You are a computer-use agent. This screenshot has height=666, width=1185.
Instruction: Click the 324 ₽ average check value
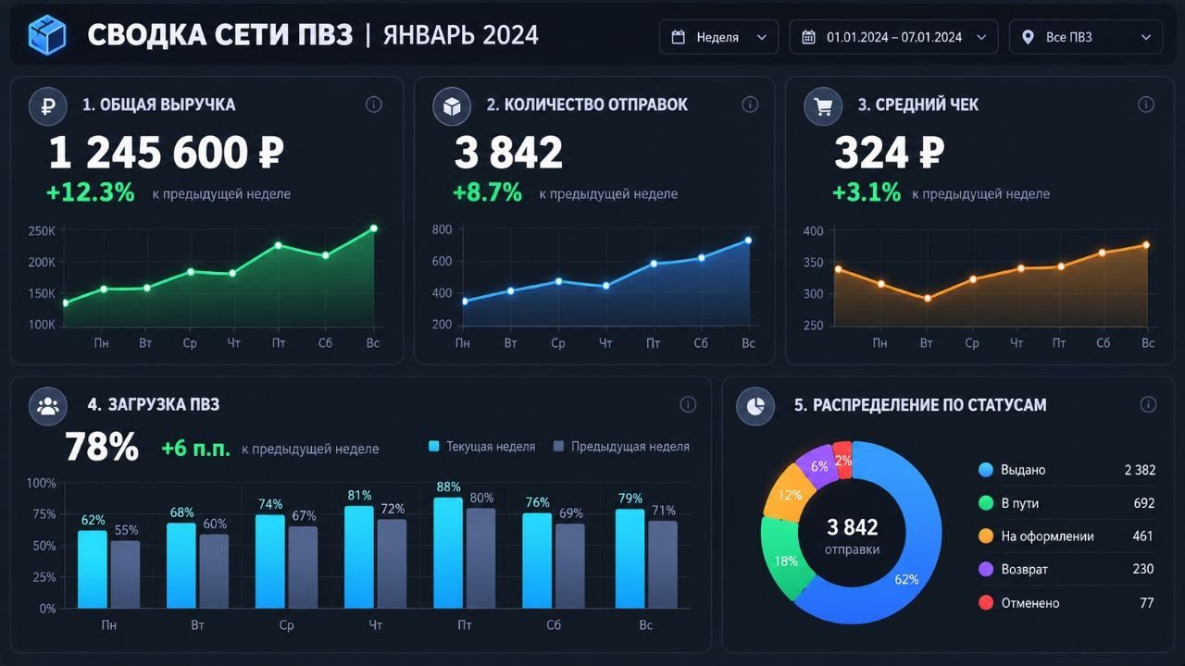pos(889,153)
